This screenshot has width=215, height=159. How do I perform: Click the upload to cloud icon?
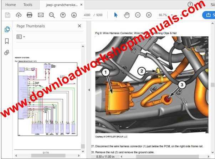tap(19, 15)
